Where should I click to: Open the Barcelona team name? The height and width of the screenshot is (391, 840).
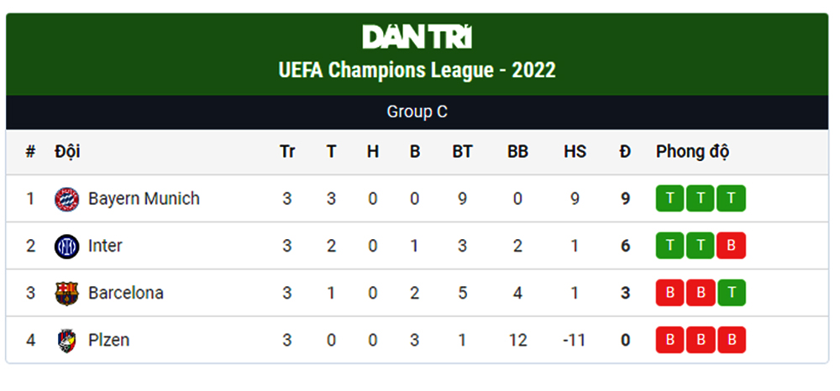[x=126, y=293]
